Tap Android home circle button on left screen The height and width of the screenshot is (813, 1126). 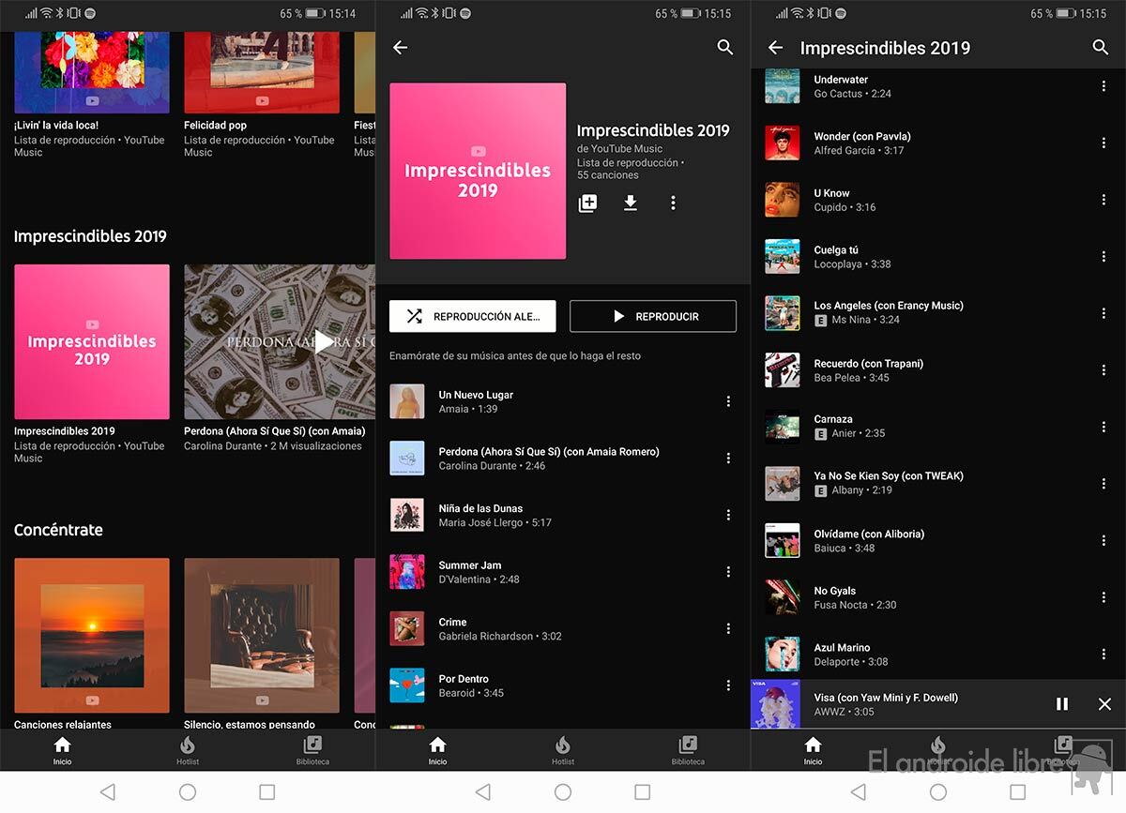(188, 792)
